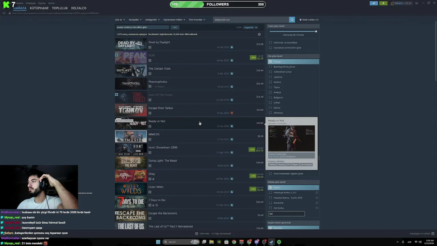Screen dimensions: 437x246
Task: Open Hunt: Showdown 1896 listing
Action: [189, 150]
